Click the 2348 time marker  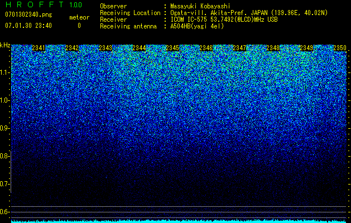(273, 48)
